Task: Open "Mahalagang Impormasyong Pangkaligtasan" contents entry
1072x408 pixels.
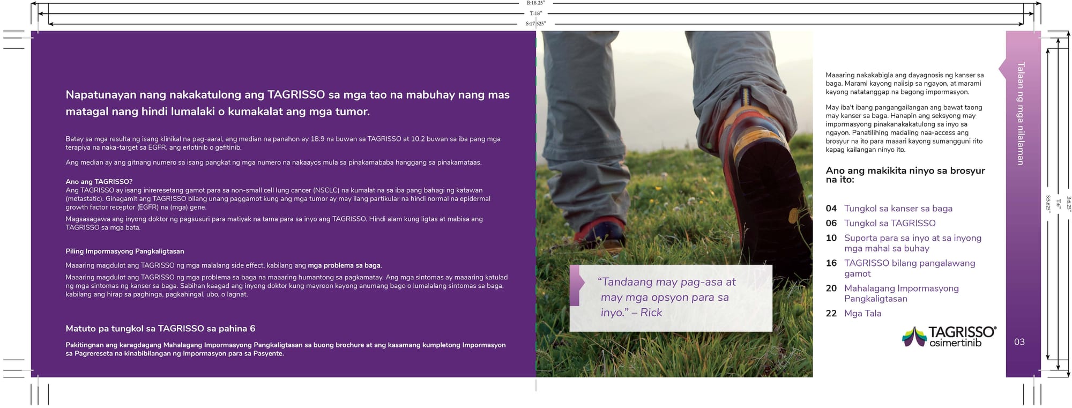Action: [x=902, y=293]
